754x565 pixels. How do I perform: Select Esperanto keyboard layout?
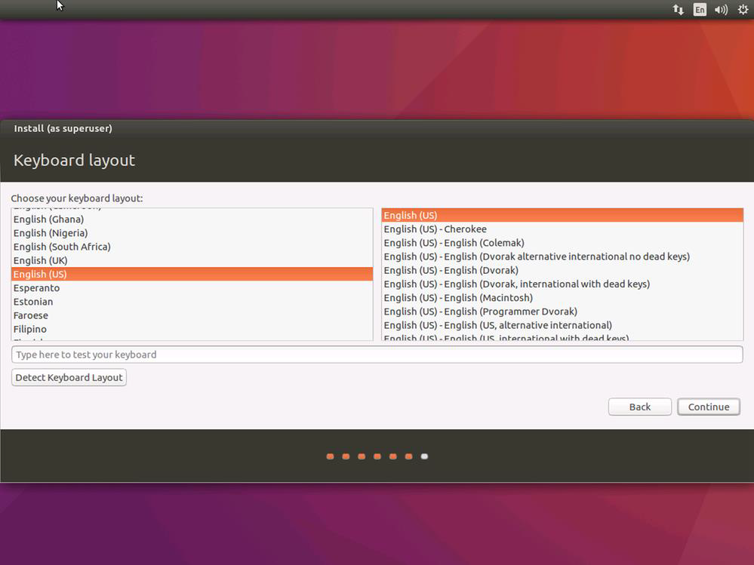coord(36,288)
